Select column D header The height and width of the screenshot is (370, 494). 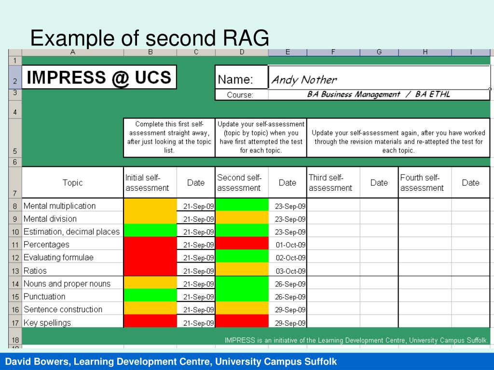coord(242,52)
